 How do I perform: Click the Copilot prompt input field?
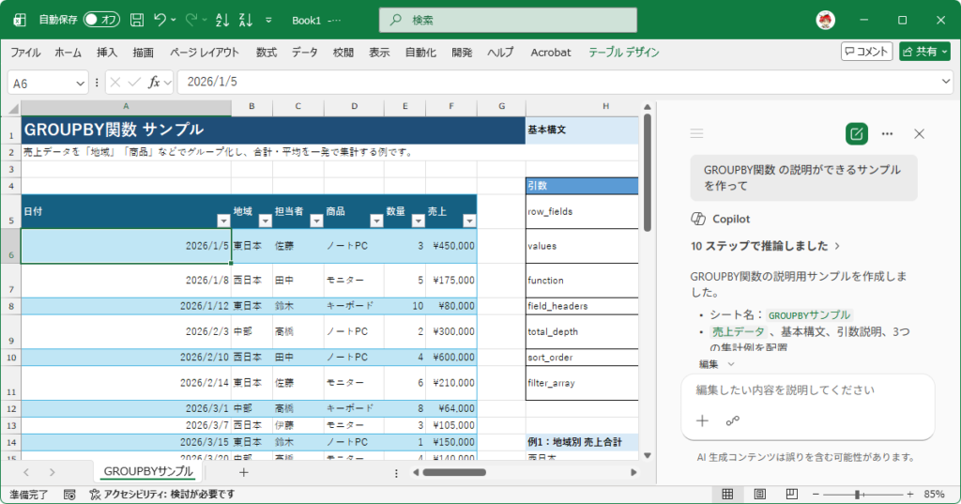pos(808,389)
